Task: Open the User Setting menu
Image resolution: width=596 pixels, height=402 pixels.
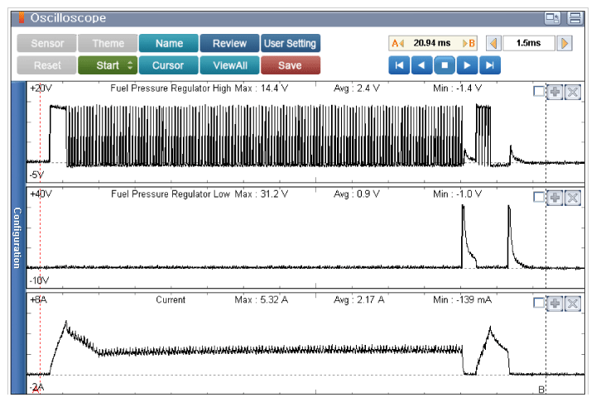Action: (291, 43)
